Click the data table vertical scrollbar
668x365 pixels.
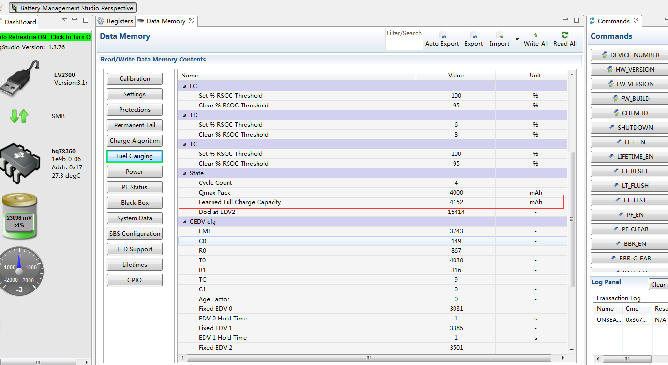pyautogui.click(x=571, y=218)
